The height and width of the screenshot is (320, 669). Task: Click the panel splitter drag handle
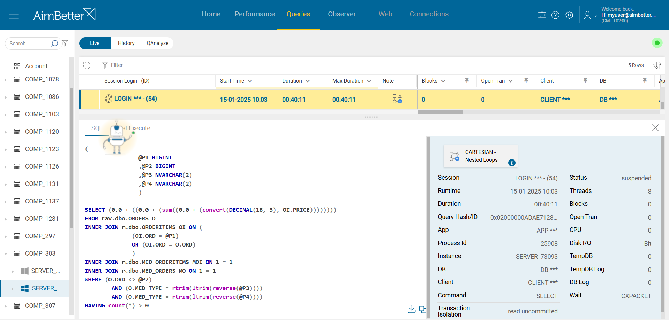click(372, 117)
